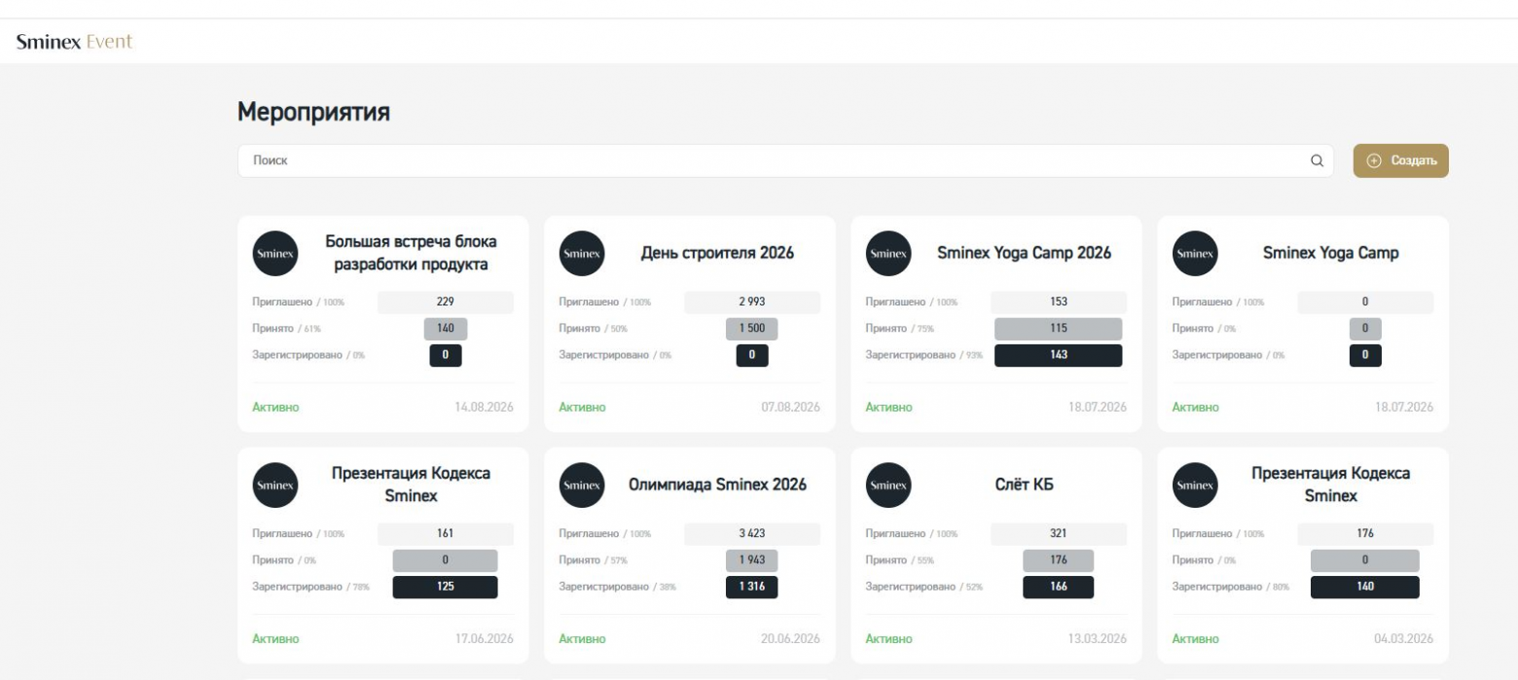
Task: Focus the Поиск search field
Action: tap(786, 161)
